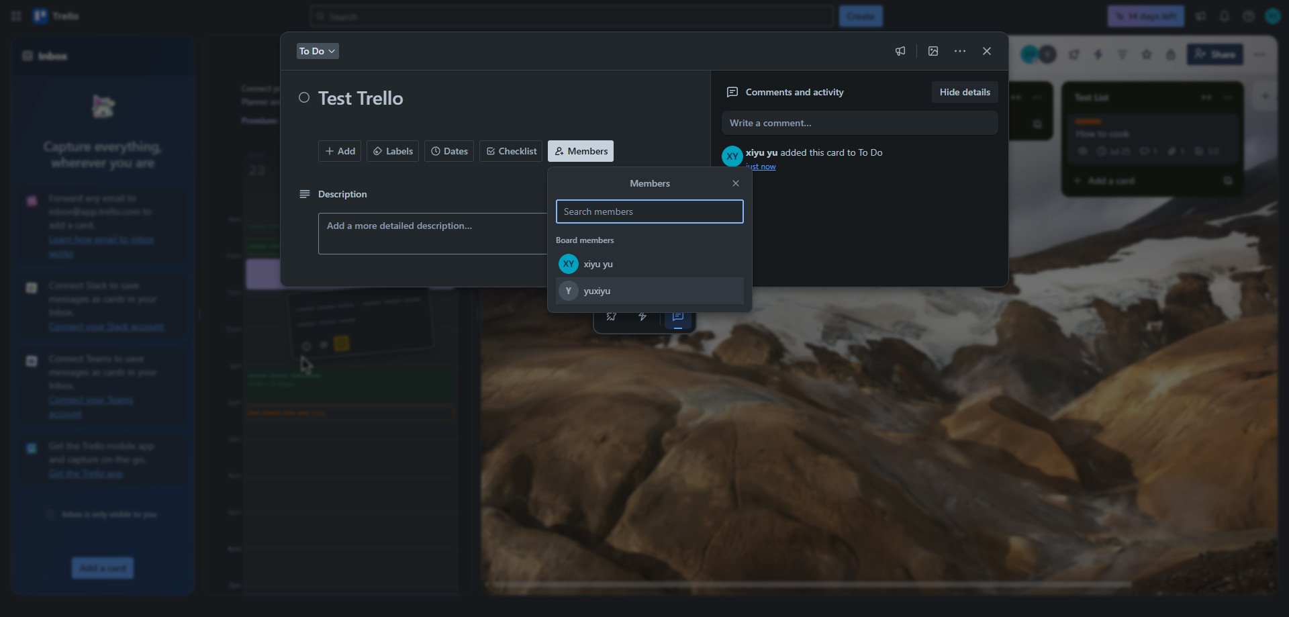Click the XY avatar in the activity feed
The height and width of the screenshot is (617, 1289).
point(732,156)
